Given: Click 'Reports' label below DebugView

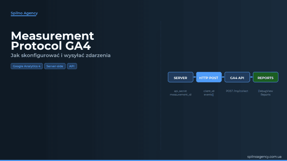Looking at the screenshot, I should tap(265, 94).
